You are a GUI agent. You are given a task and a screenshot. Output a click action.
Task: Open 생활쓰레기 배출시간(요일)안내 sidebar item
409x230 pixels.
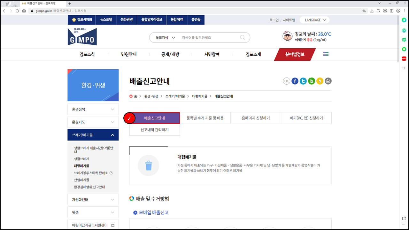(93, 150)
